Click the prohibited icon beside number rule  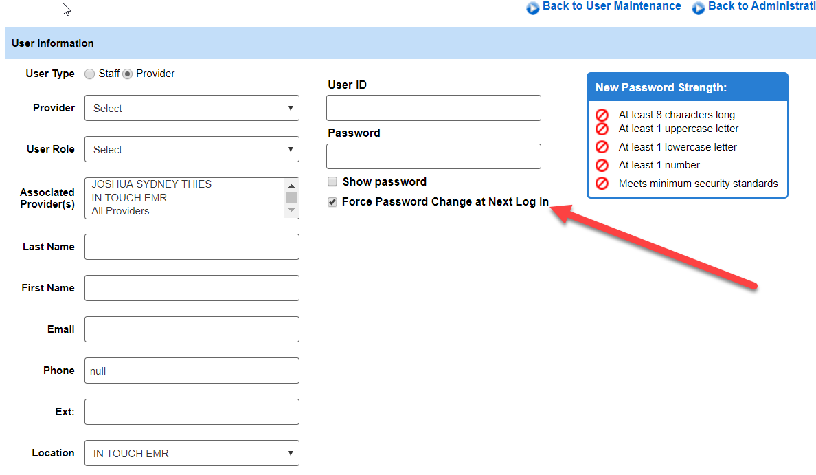click(602, 165)
